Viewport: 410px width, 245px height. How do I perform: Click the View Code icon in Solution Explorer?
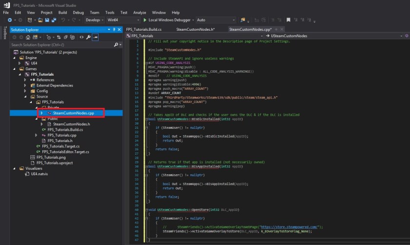tap(82, 38)
